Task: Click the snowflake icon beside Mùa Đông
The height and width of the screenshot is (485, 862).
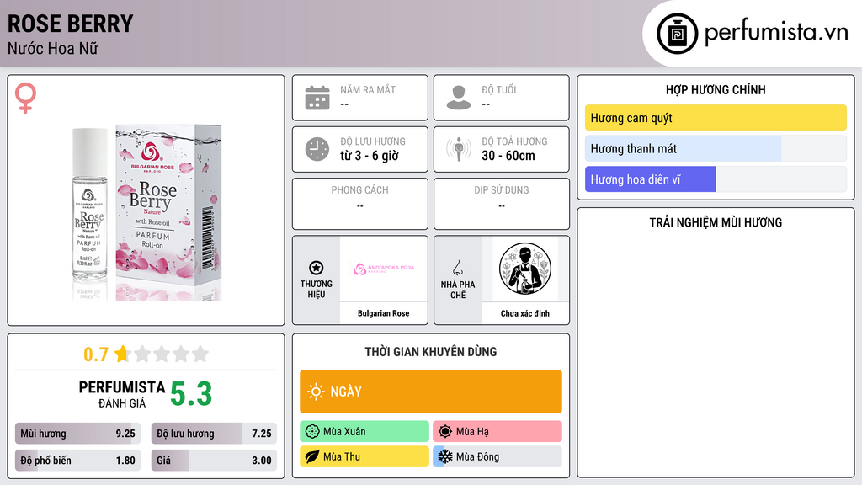Action: pos(445,456)
